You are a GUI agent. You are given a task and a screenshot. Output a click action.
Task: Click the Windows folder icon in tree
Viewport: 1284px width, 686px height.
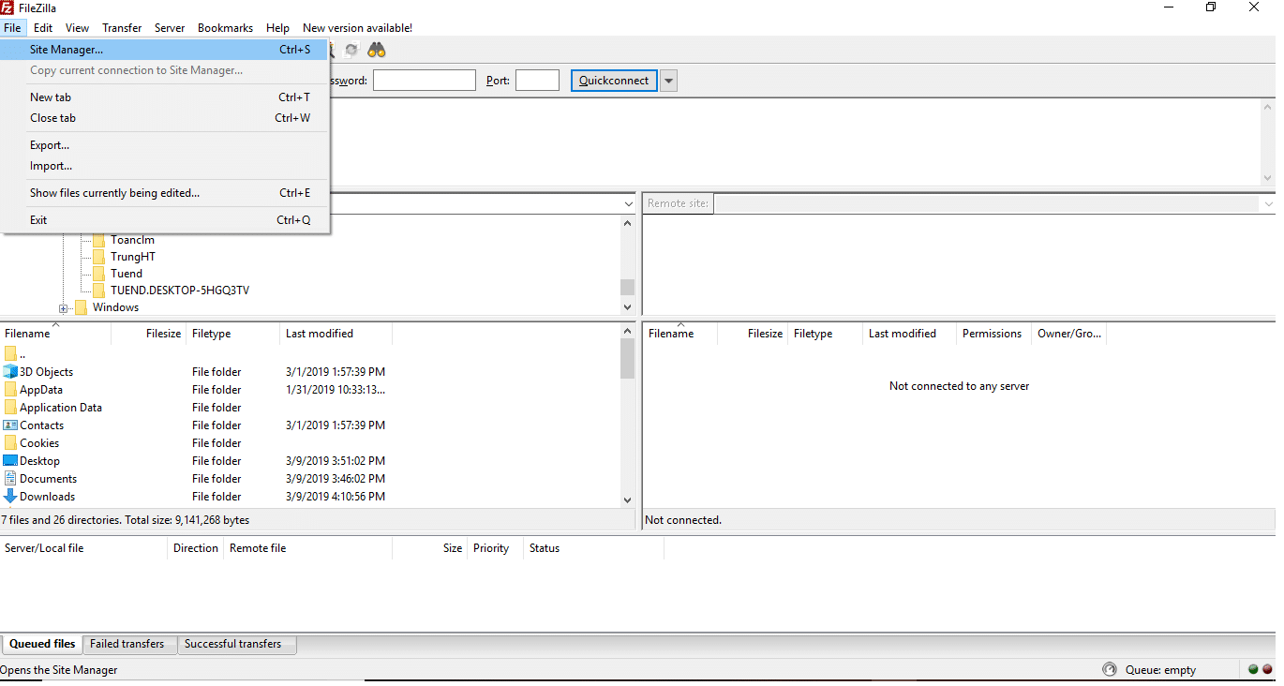point(82,307)
